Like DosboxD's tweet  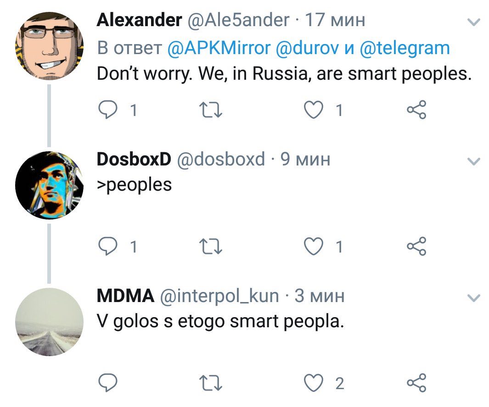315,247
